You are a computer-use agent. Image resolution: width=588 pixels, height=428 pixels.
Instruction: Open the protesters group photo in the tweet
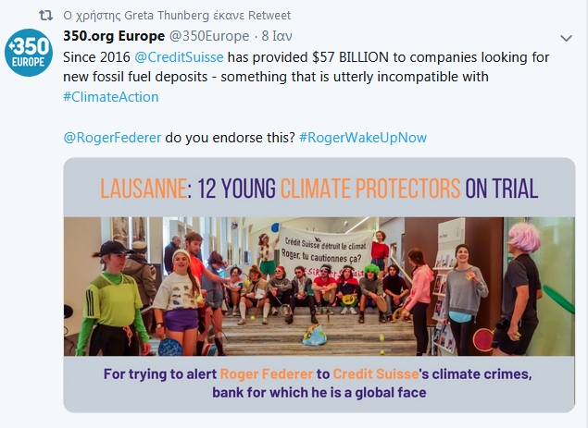click(x=319, y=287)
